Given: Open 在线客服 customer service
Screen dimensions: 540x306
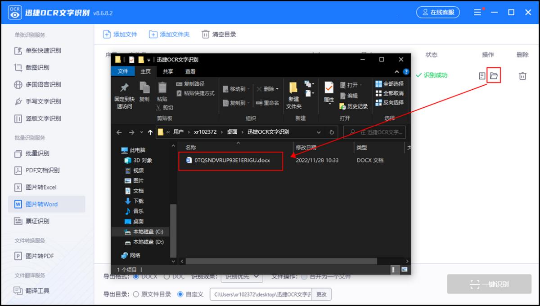Looking at the screenshot, I should tap(437, 12).
